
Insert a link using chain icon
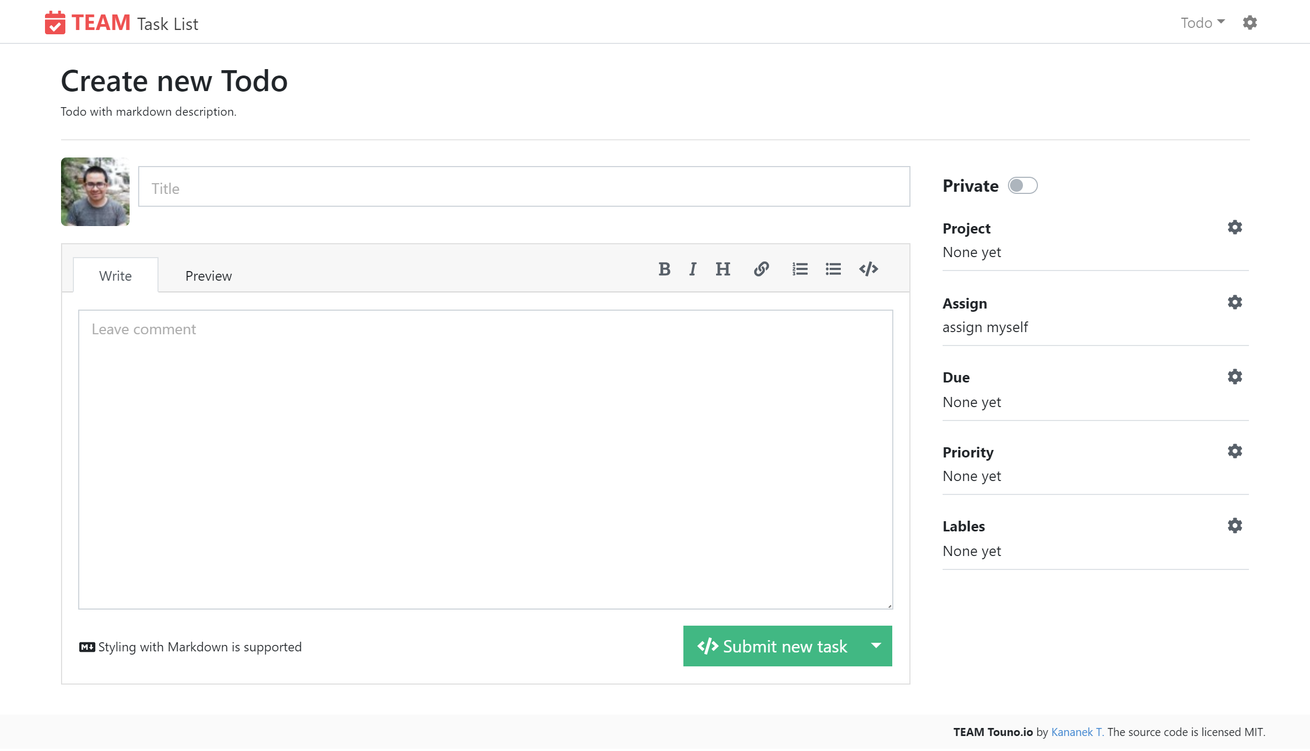pyautogui.click(x=761, y=269)
